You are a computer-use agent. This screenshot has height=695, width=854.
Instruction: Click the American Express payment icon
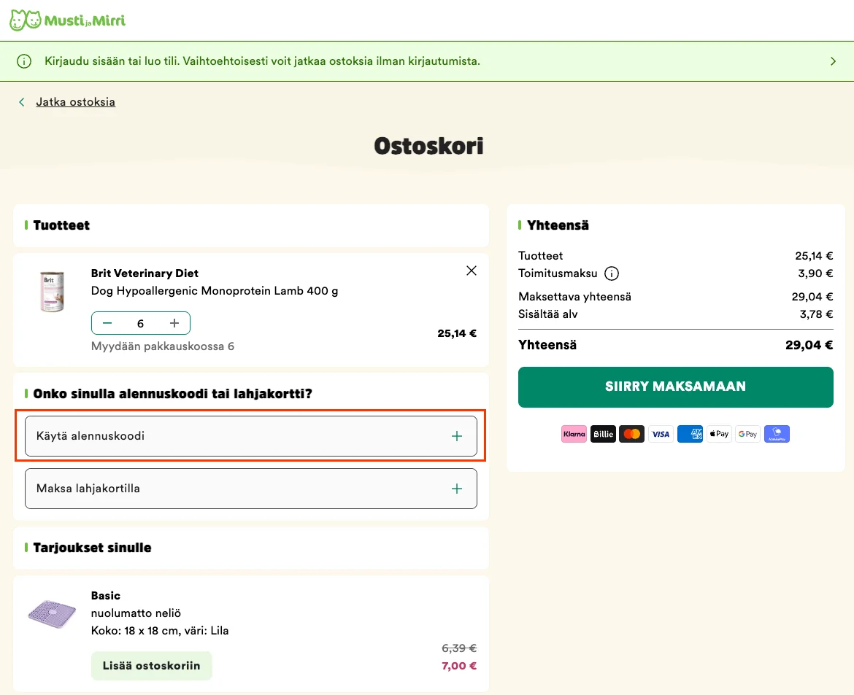690,434
